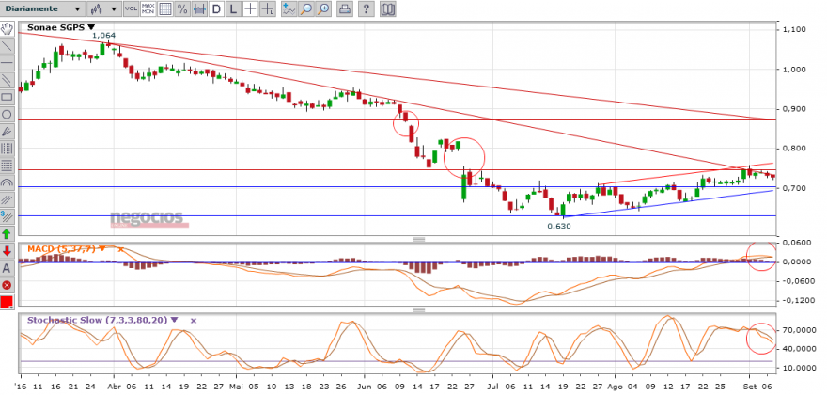Add a new indicator to chart
This screenshot has width=827, height=395.
(x=289, y=9)
